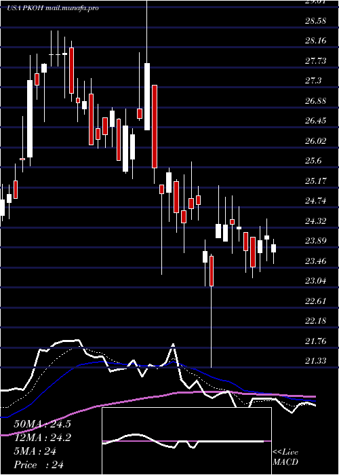Click the '<<Live MACD' label
This screenshot has width=339, height=475.
[285, 457]
